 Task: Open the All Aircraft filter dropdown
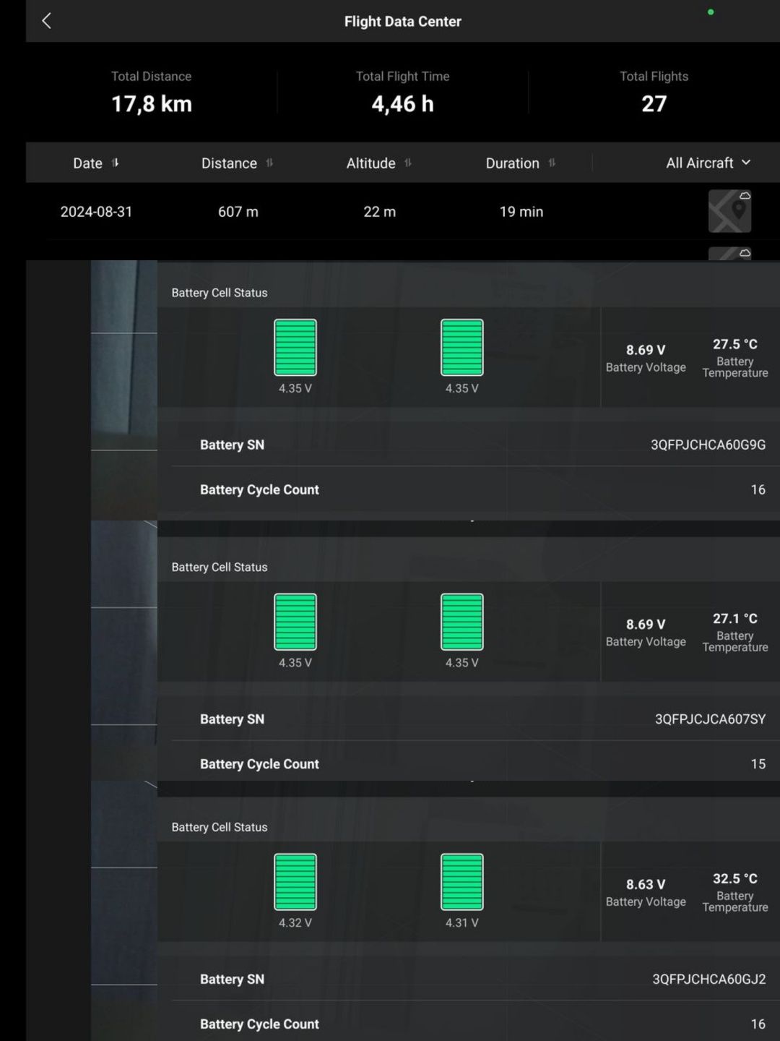click(x=708, y=163)
